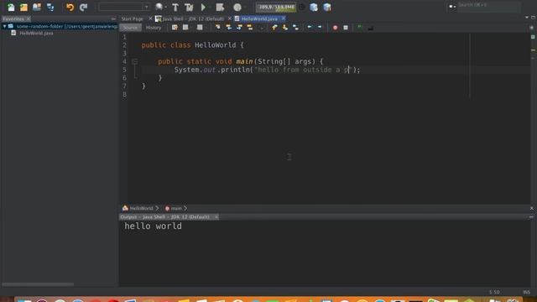
Task: Click the second blue cube icon after memory bar
Action: pyautogui.click(x=327, y=7)
